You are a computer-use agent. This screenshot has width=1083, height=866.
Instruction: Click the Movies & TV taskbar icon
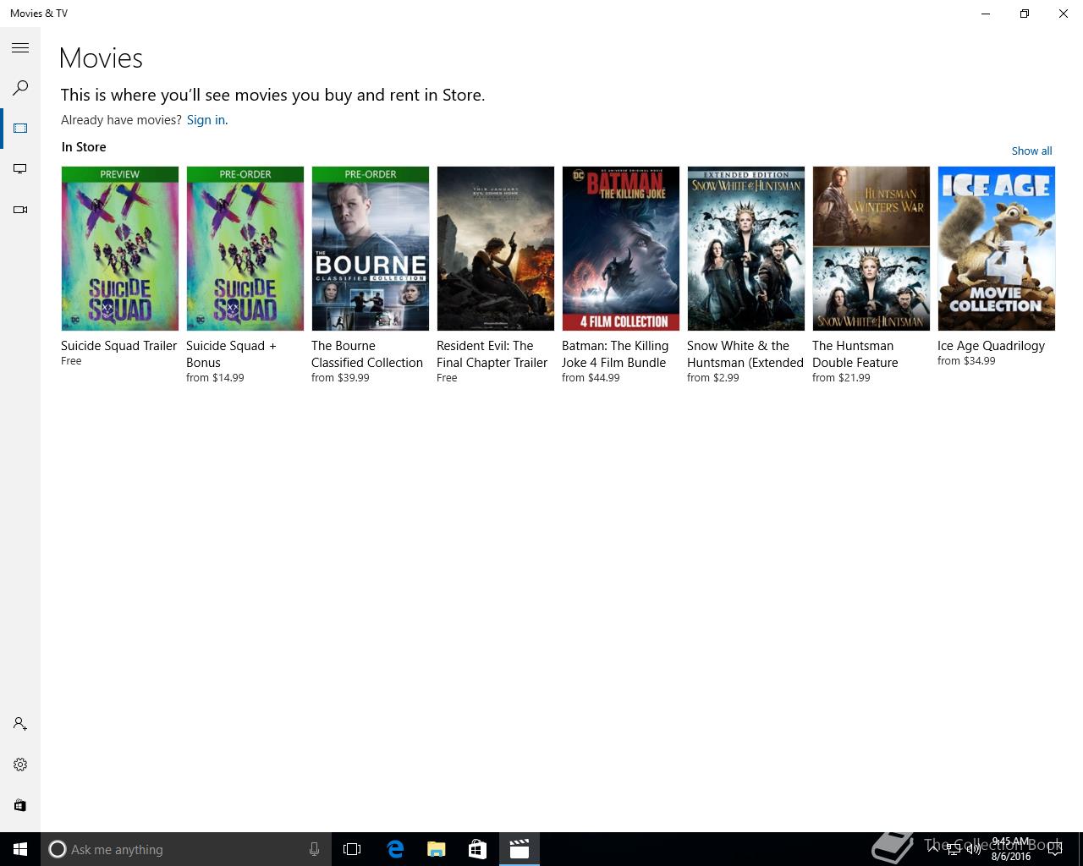tap(519, 849)
